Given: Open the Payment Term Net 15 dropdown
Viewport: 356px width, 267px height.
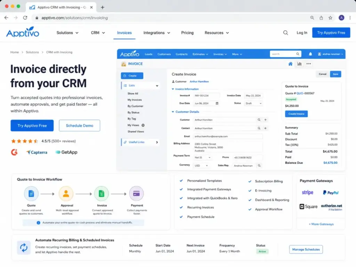Looking at the screenshot, I should point(202,157).
